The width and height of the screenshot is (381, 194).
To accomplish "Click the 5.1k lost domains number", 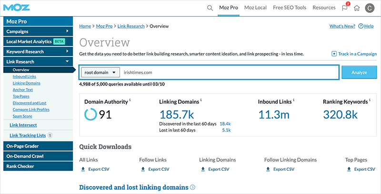I will pos(226,130).
